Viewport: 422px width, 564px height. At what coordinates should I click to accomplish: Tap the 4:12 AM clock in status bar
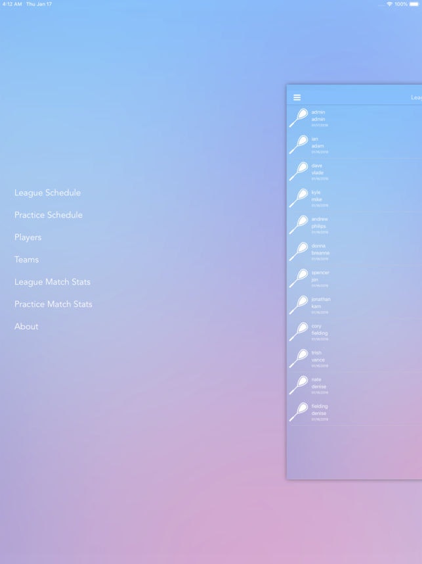point(12,4)
